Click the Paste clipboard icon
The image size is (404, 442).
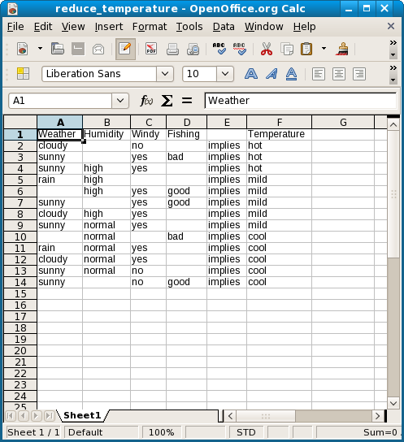(x=306, y=49)
